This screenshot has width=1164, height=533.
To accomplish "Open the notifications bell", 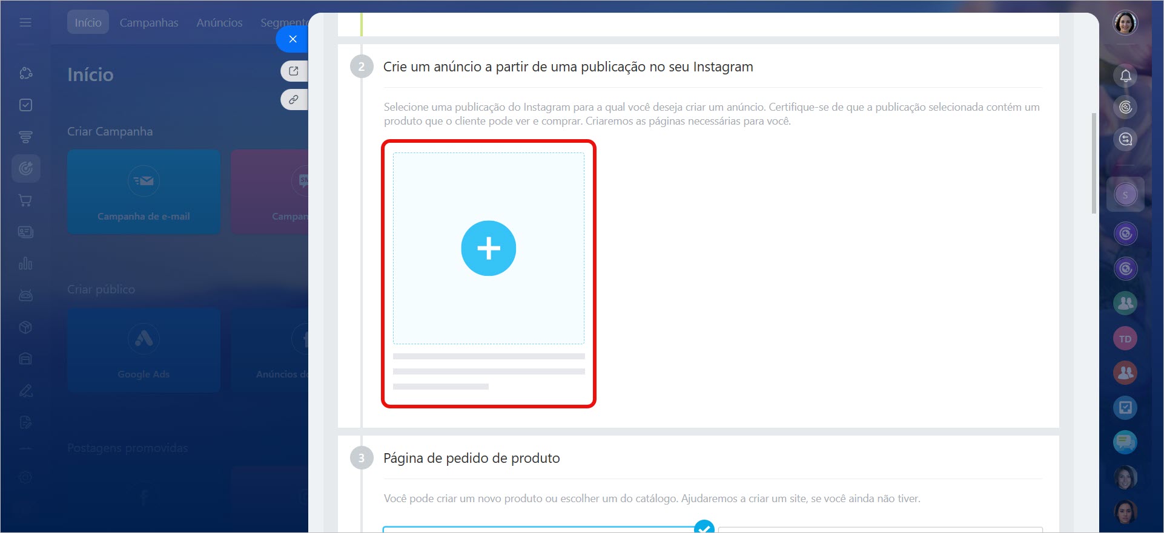I will 1125,76.
